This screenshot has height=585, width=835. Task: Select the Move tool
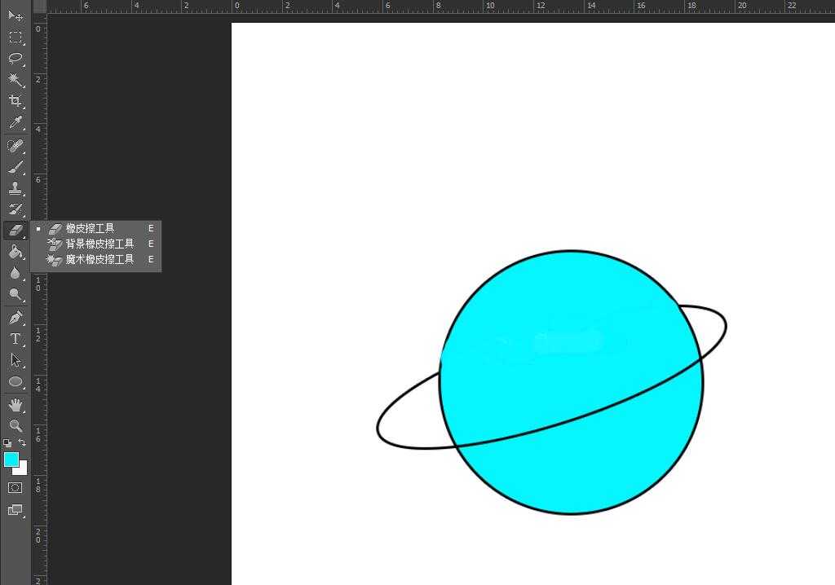click(x=15, y=15)
